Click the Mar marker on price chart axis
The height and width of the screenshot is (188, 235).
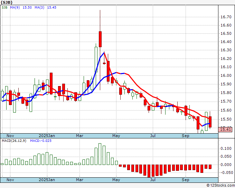(80, 136)
